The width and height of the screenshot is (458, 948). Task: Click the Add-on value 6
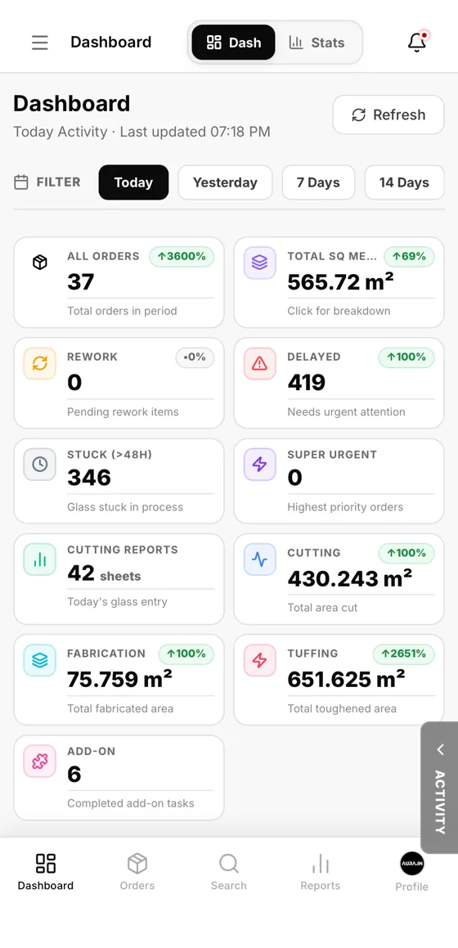(74, 775)
